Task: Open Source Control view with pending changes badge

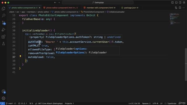Action: click(x=4, y=23)
